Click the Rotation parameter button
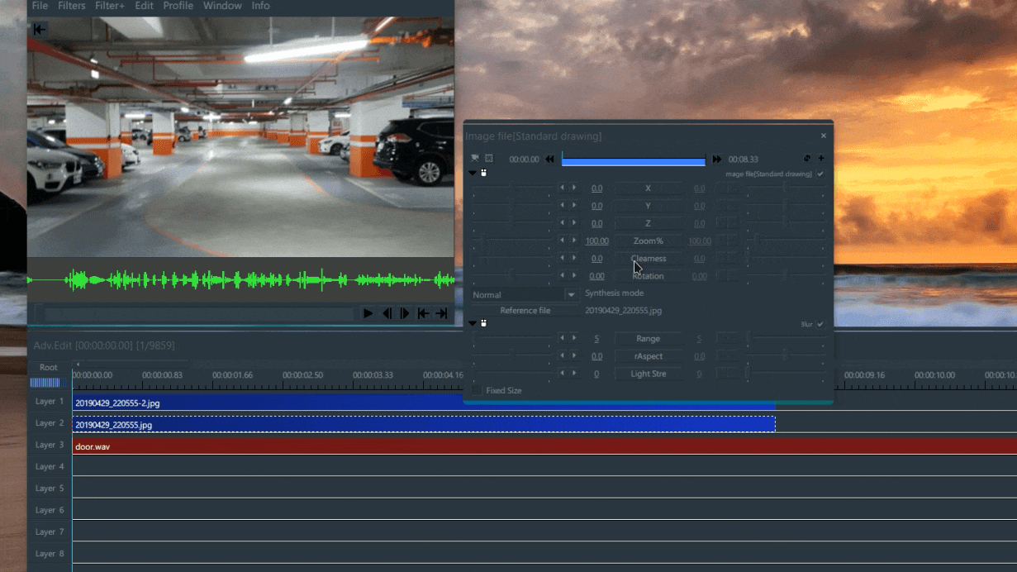The width and height of the screenshot is (1017, 572). 649,276
